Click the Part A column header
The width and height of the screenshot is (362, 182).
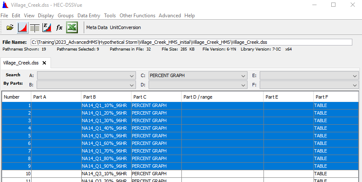point(56,97)
